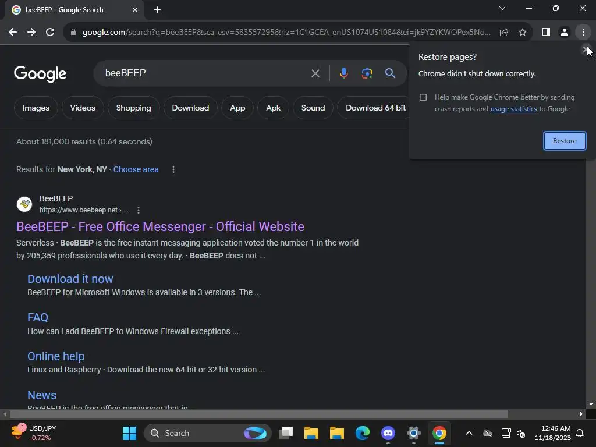Select the Download filter chip
This screenshot has height=447, width=596.
[190, 108]
